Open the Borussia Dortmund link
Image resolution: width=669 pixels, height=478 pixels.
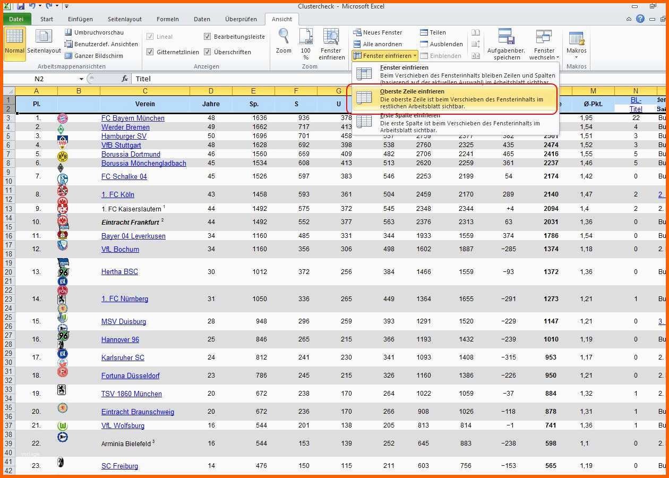coord(131,154)
